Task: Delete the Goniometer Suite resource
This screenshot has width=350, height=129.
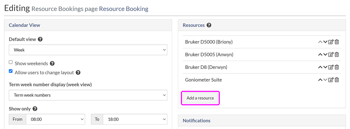Action: click(337, 80)
